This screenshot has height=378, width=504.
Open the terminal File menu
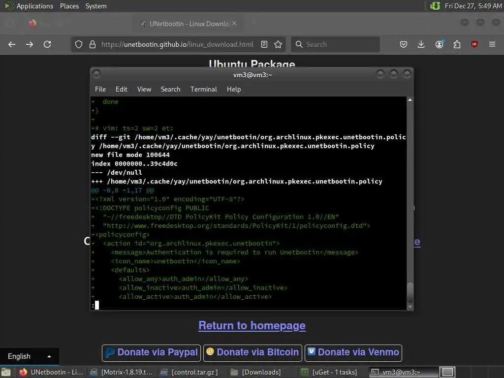[100, 90]
